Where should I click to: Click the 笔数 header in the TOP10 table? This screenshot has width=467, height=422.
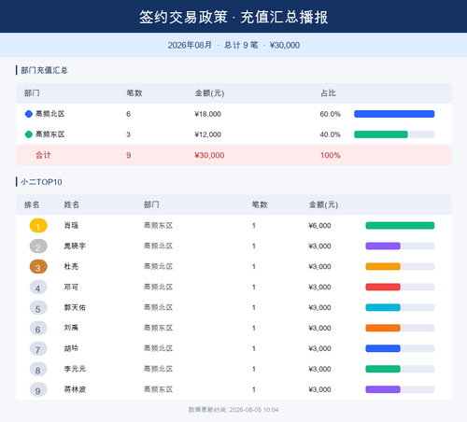(x=260, y=204)
